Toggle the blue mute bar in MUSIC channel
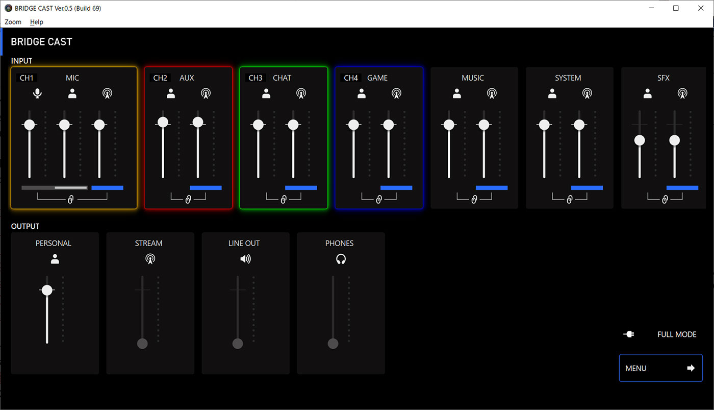 [492, 188]
